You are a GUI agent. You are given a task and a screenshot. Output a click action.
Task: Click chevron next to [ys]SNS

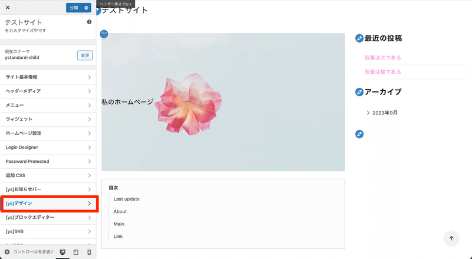pyautogui.click(x=90, y=232)
